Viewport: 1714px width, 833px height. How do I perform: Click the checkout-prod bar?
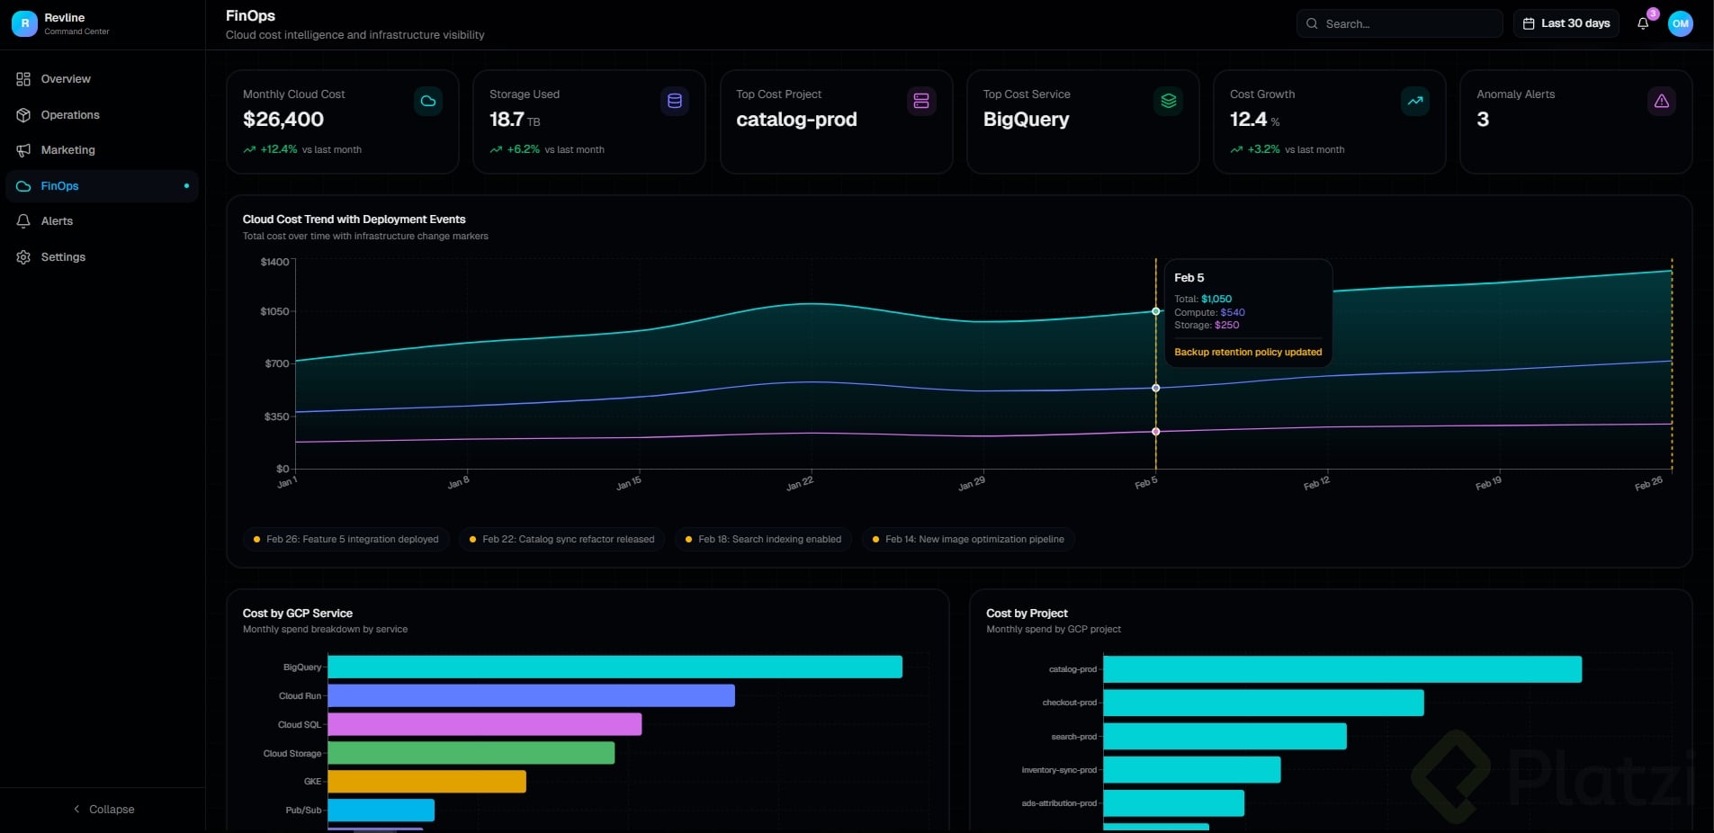(1264, 703)
